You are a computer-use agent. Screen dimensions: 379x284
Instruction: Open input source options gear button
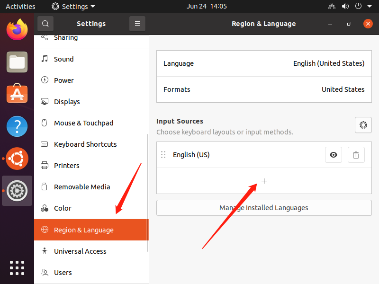point(363,125)
